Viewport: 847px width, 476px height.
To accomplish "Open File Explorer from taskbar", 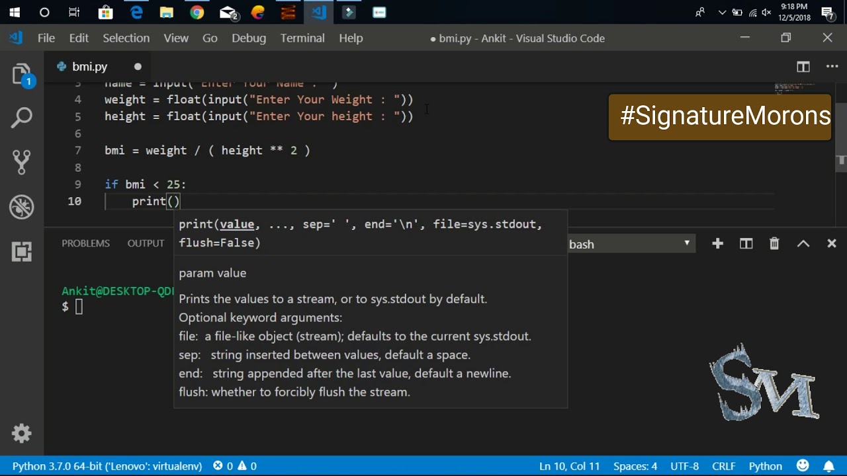I will (167, 13).
